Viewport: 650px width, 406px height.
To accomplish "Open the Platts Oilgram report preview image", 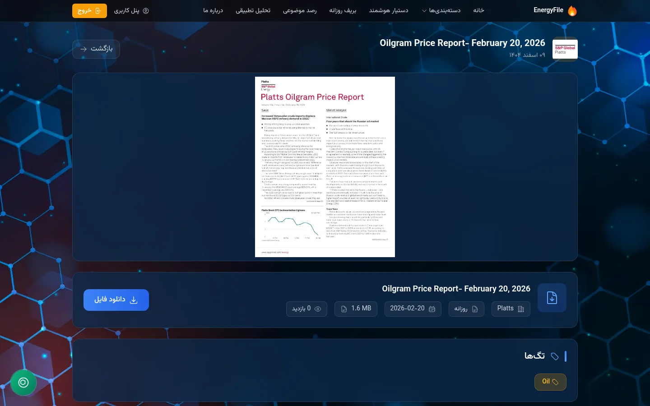I will point(325,167).
